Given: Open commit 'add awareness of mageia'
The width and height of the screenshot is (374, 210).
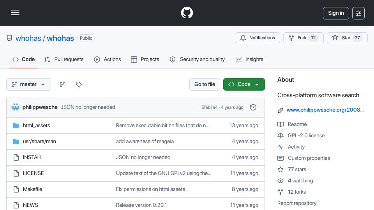Looking at the screenshot, I should (145, 142).
